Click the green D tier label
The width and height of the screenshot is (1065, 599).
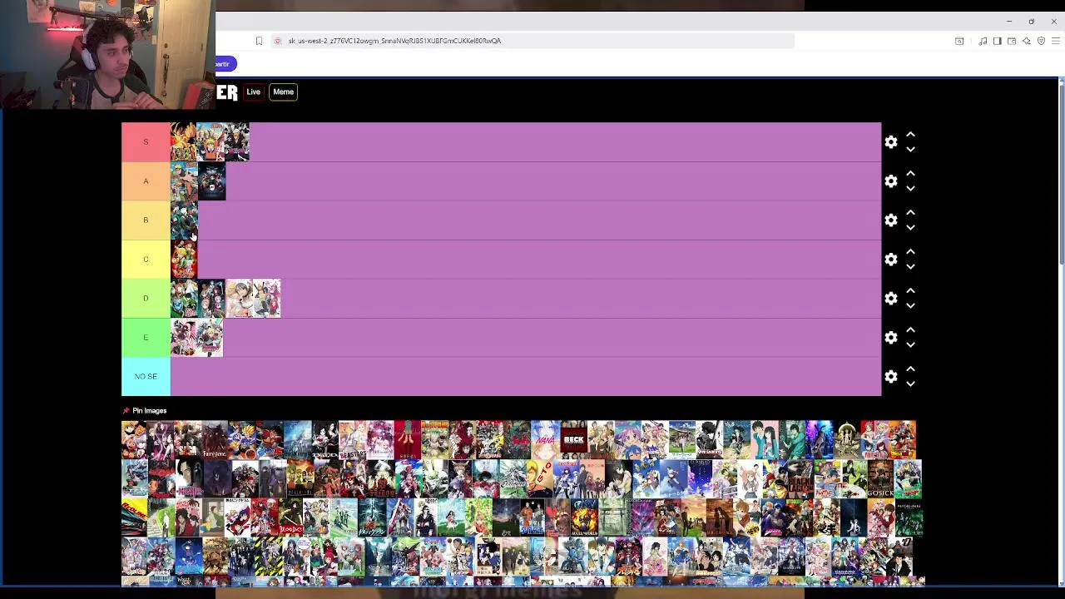(146, 299)
